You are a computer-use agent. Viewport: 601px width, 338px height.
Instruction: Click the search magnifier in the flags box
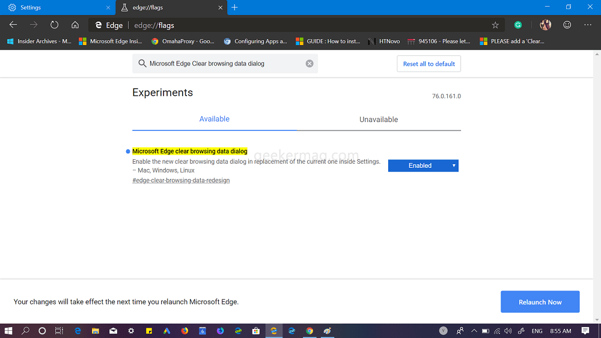[142, 63]
